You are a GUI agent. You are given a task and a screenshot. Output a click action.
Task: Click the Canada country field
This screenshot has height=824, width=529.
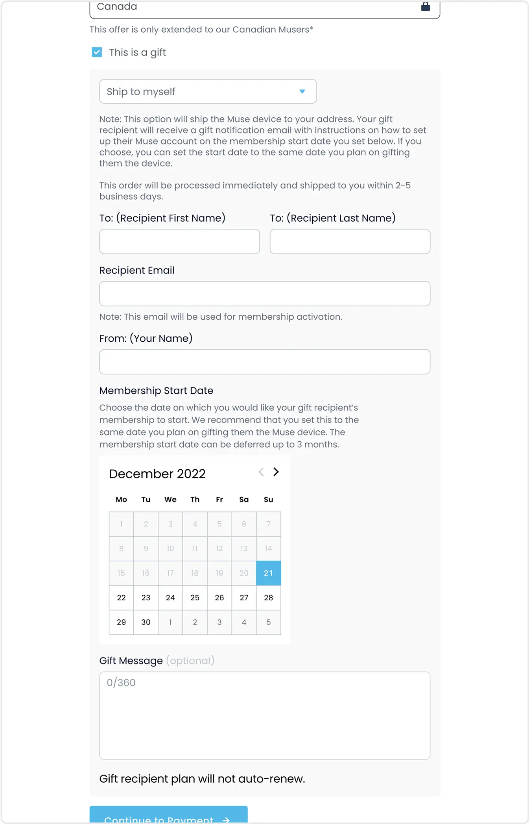(x=265, y=8)
